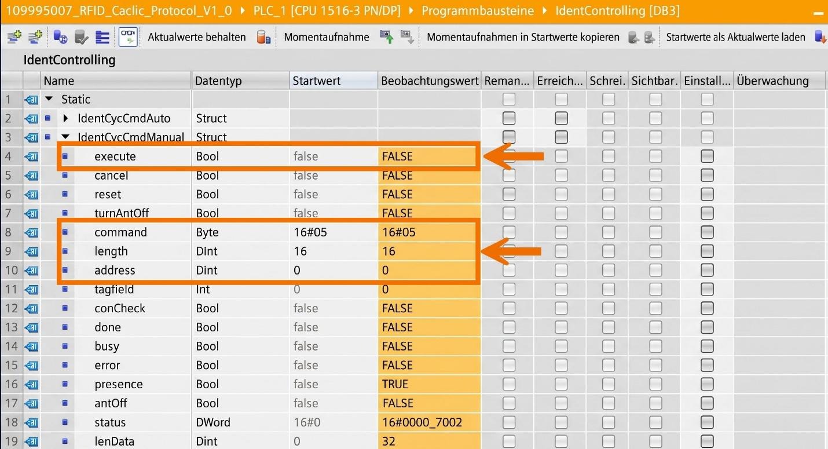The height and width of the screenshot is (449, 828).
Task: Click the tag icon in the done row
Action: [x=31, y=327]
